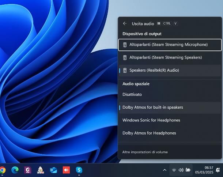Launch Microsoft Edge from taskbar
The height and width of the screenshot is (177, 223).
(x=15, y=170)
